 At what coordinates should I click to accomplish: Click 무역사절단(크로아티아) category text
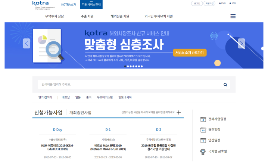[x=158, y=140]
